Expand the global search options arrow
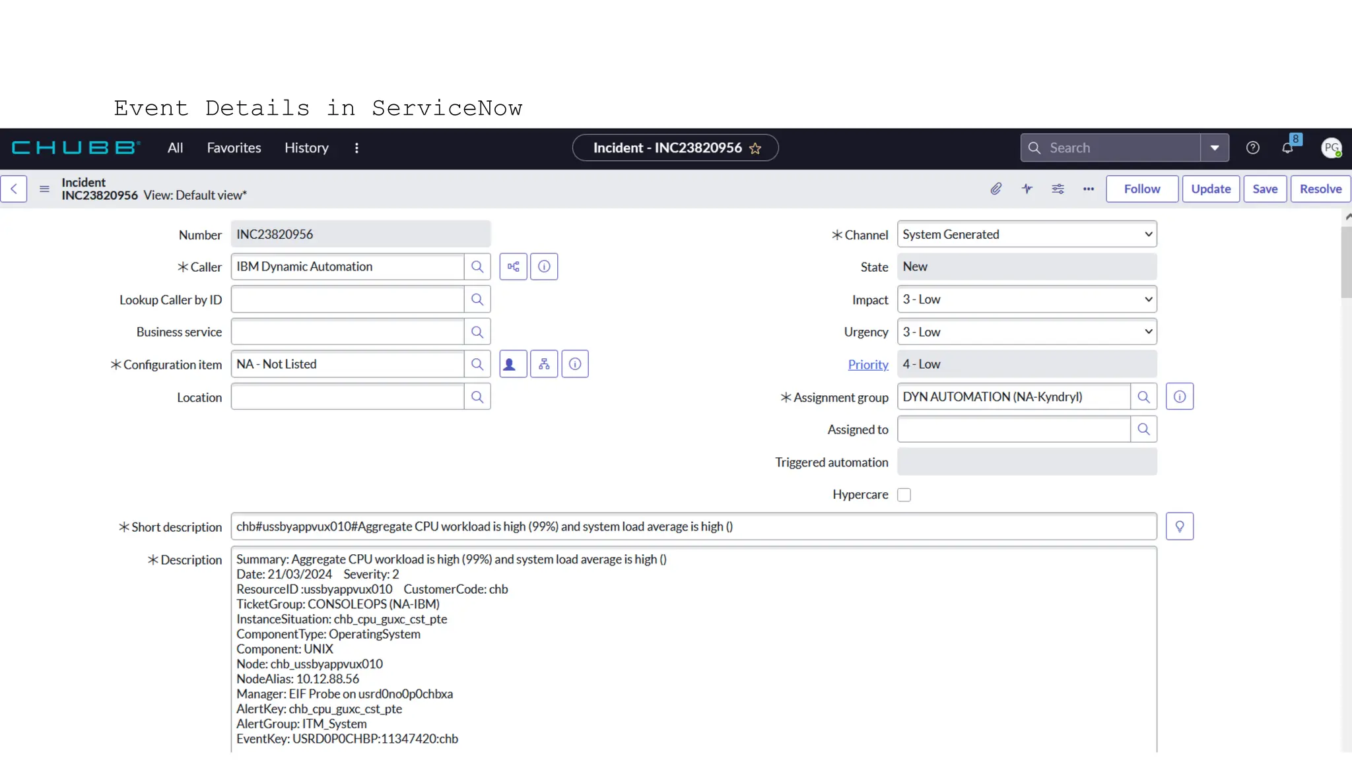Viewport: 1352px width, 760px height. (x=1215, y=148)
